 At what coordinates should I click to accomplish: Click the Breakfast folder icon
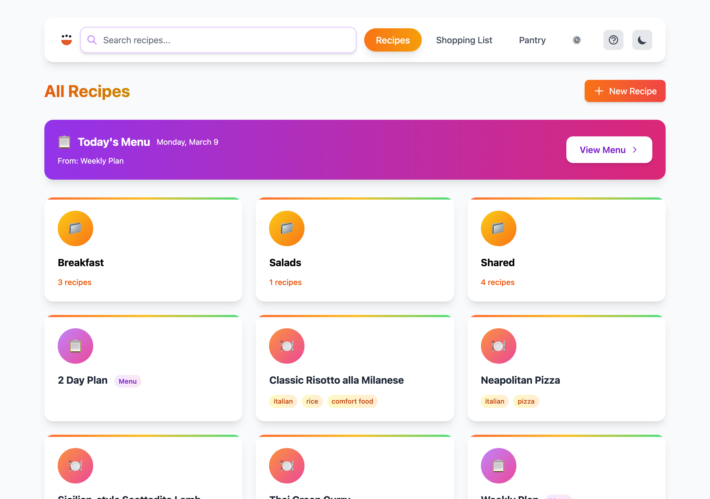click(x=75, y=228)
